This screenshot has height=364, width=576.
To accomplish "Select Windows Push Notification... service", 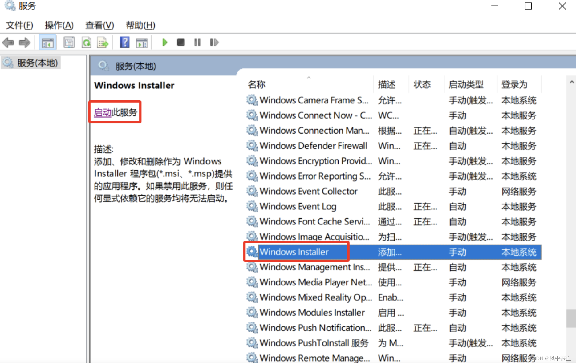I will tap(393, 328).
